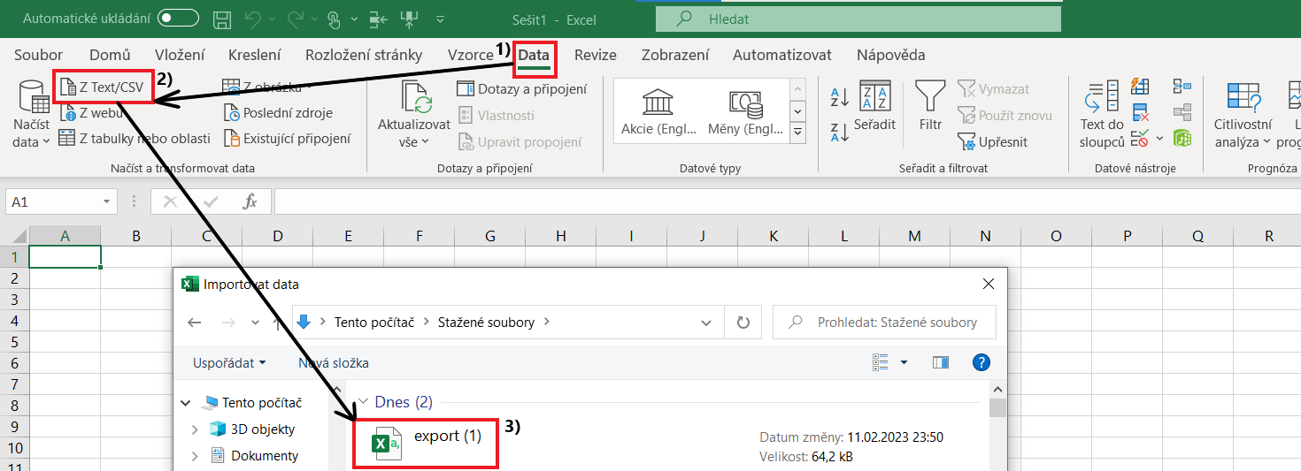Click the dialog's view layout icon
Viewport: 1301px width, 471px height.
pos(881,362)
